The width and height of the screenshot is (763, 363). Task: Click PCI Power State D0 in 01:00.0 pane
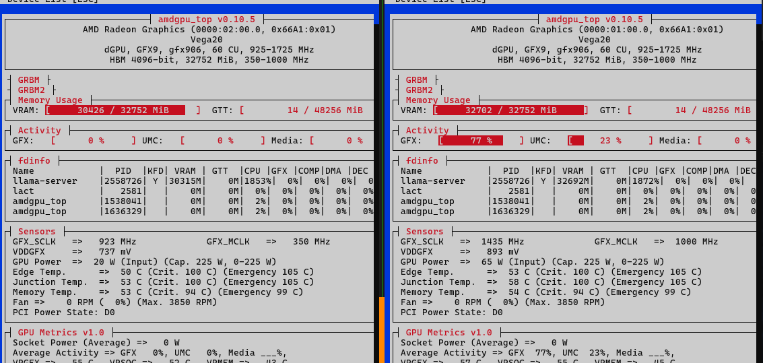click(452, 312)
